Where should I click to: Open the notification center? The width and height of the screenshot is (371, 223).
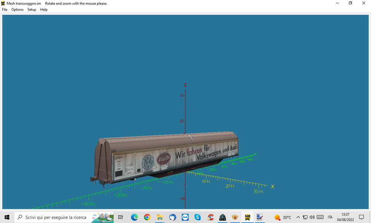tap(361, 217)
